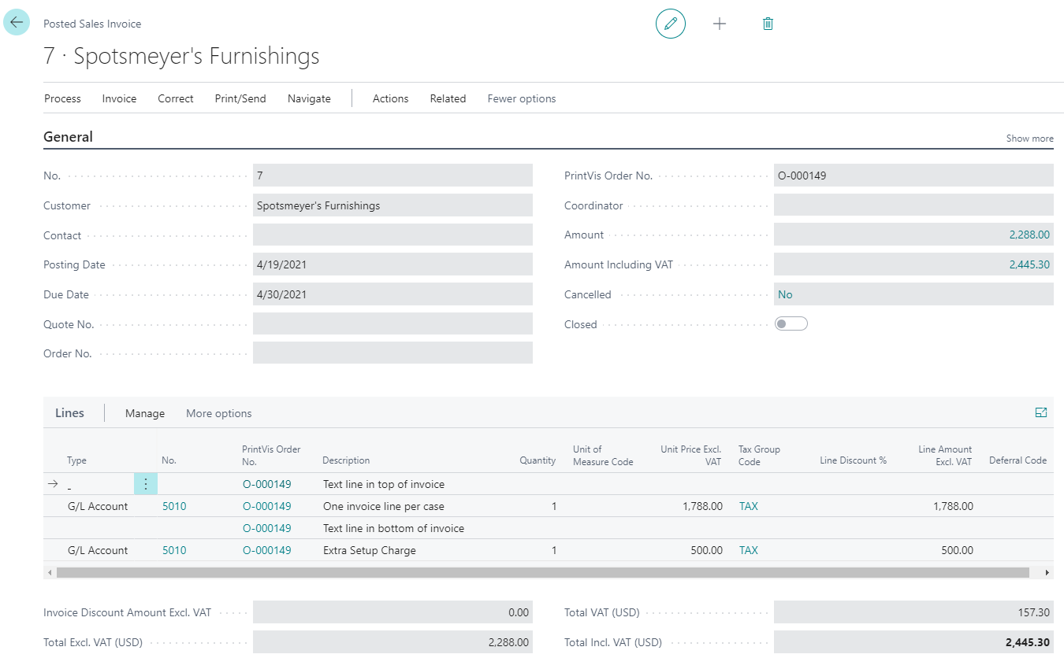This screenshot has height=669, width=1064.
Task: Open the Navigate menu
Action: coord(309,98)
